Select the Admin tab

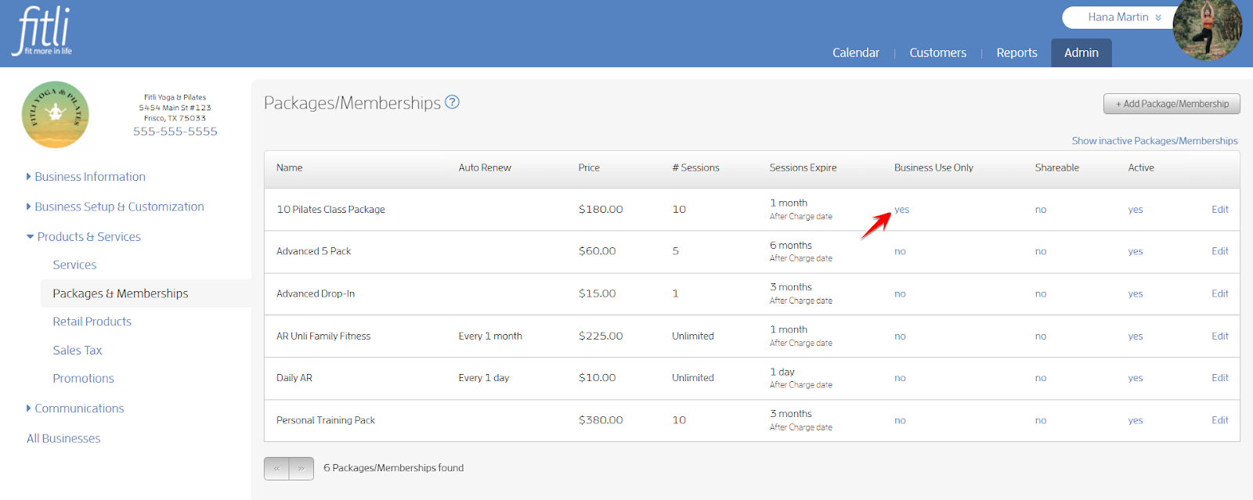(1081, 52)
